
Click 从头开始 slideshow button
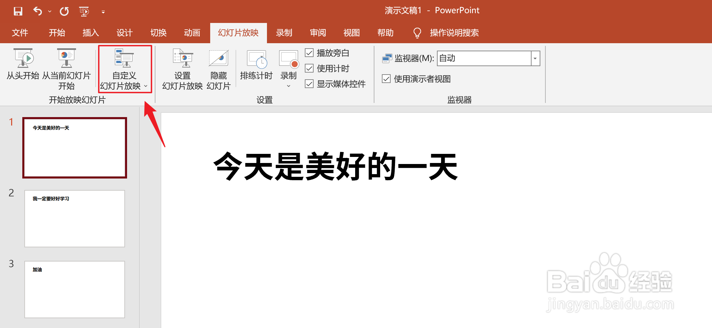[x=23, y=64]
